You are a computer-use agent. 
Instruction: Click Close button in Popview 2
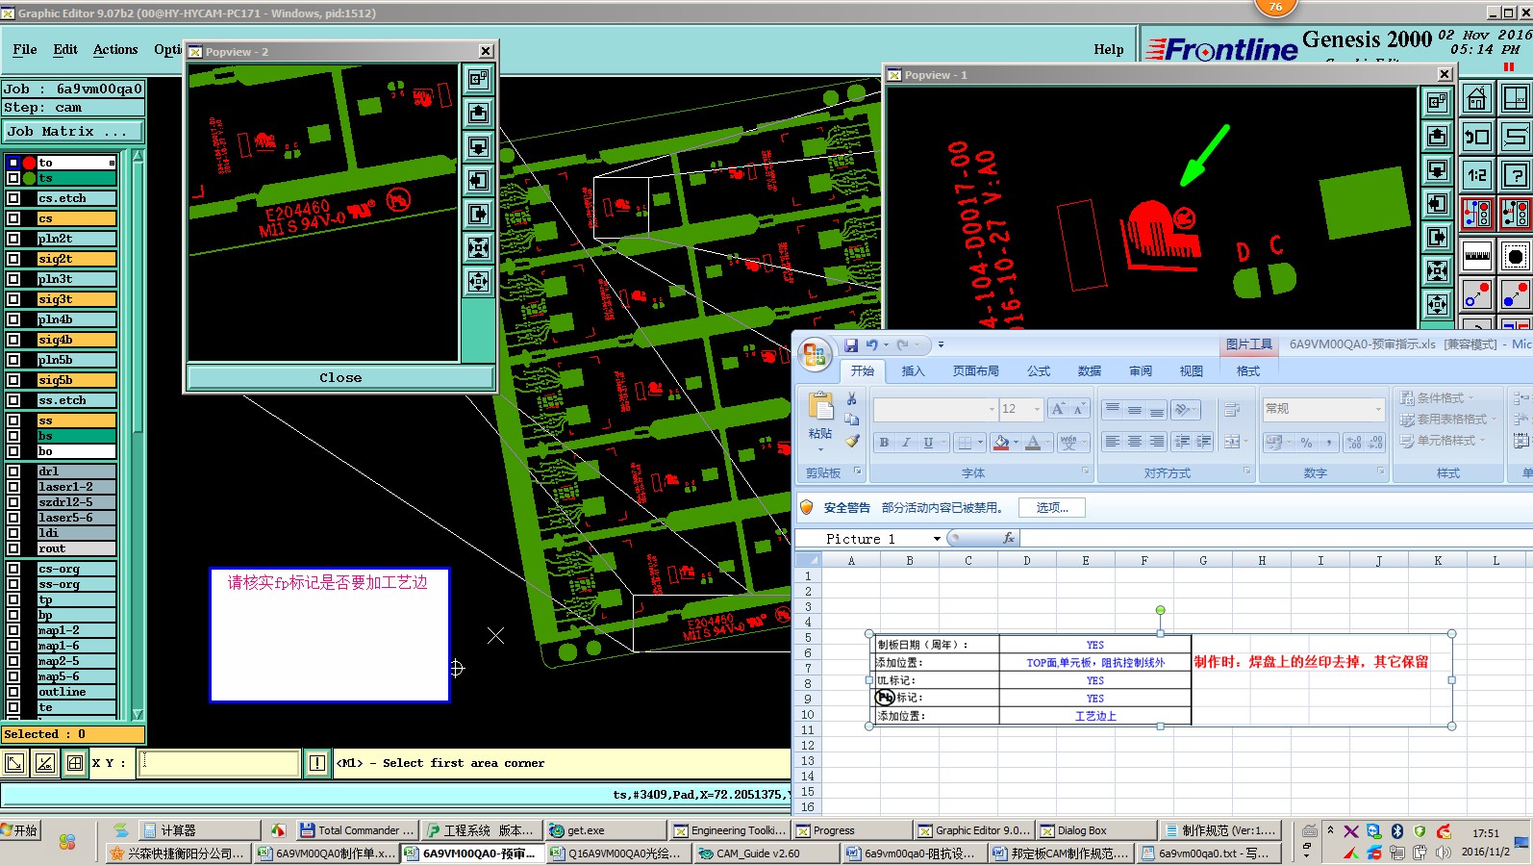(x=340, y=378)
